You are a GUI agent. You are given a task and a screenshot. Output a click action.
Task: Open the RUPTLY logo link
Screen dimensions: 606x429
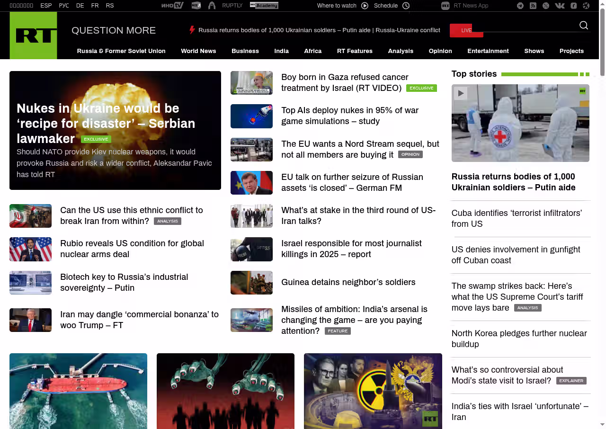[232, 6]
